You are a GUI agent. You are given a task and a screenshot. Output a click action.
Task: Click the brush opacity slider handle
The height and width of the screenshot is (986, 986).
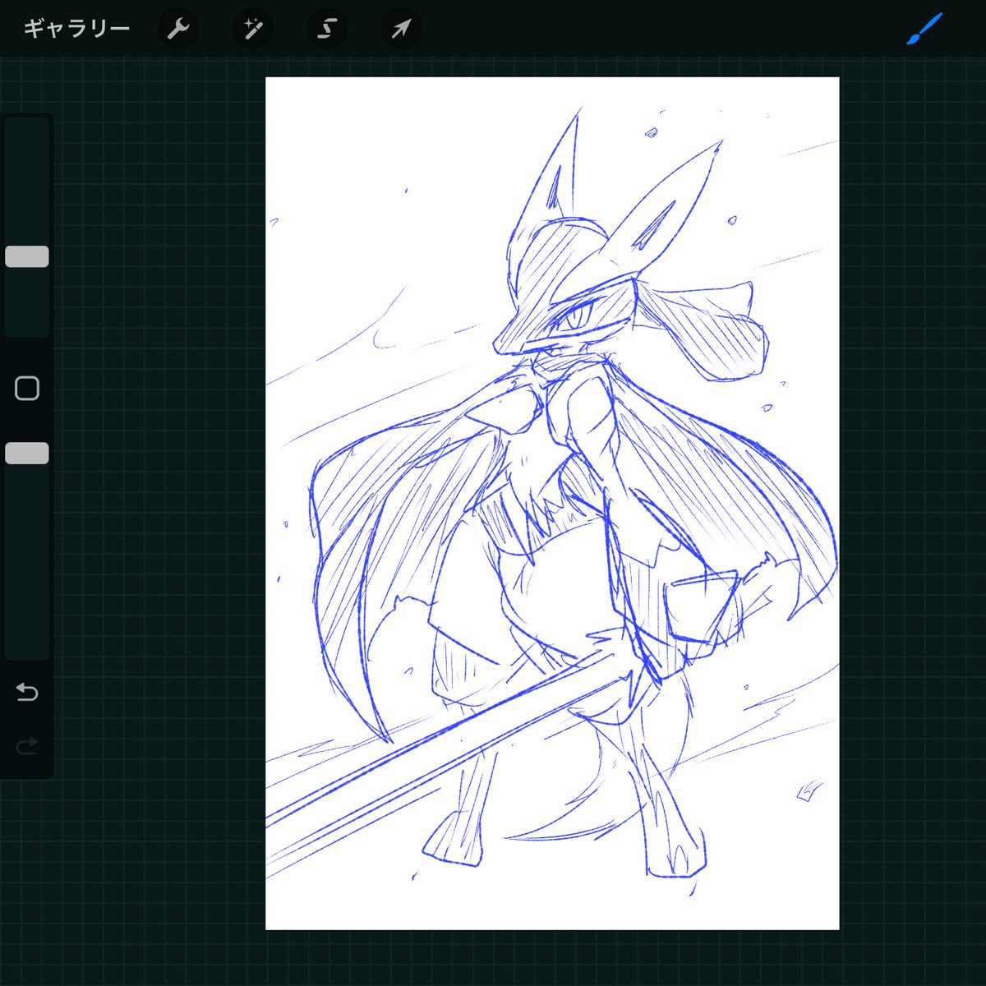(x=27, y=453)
